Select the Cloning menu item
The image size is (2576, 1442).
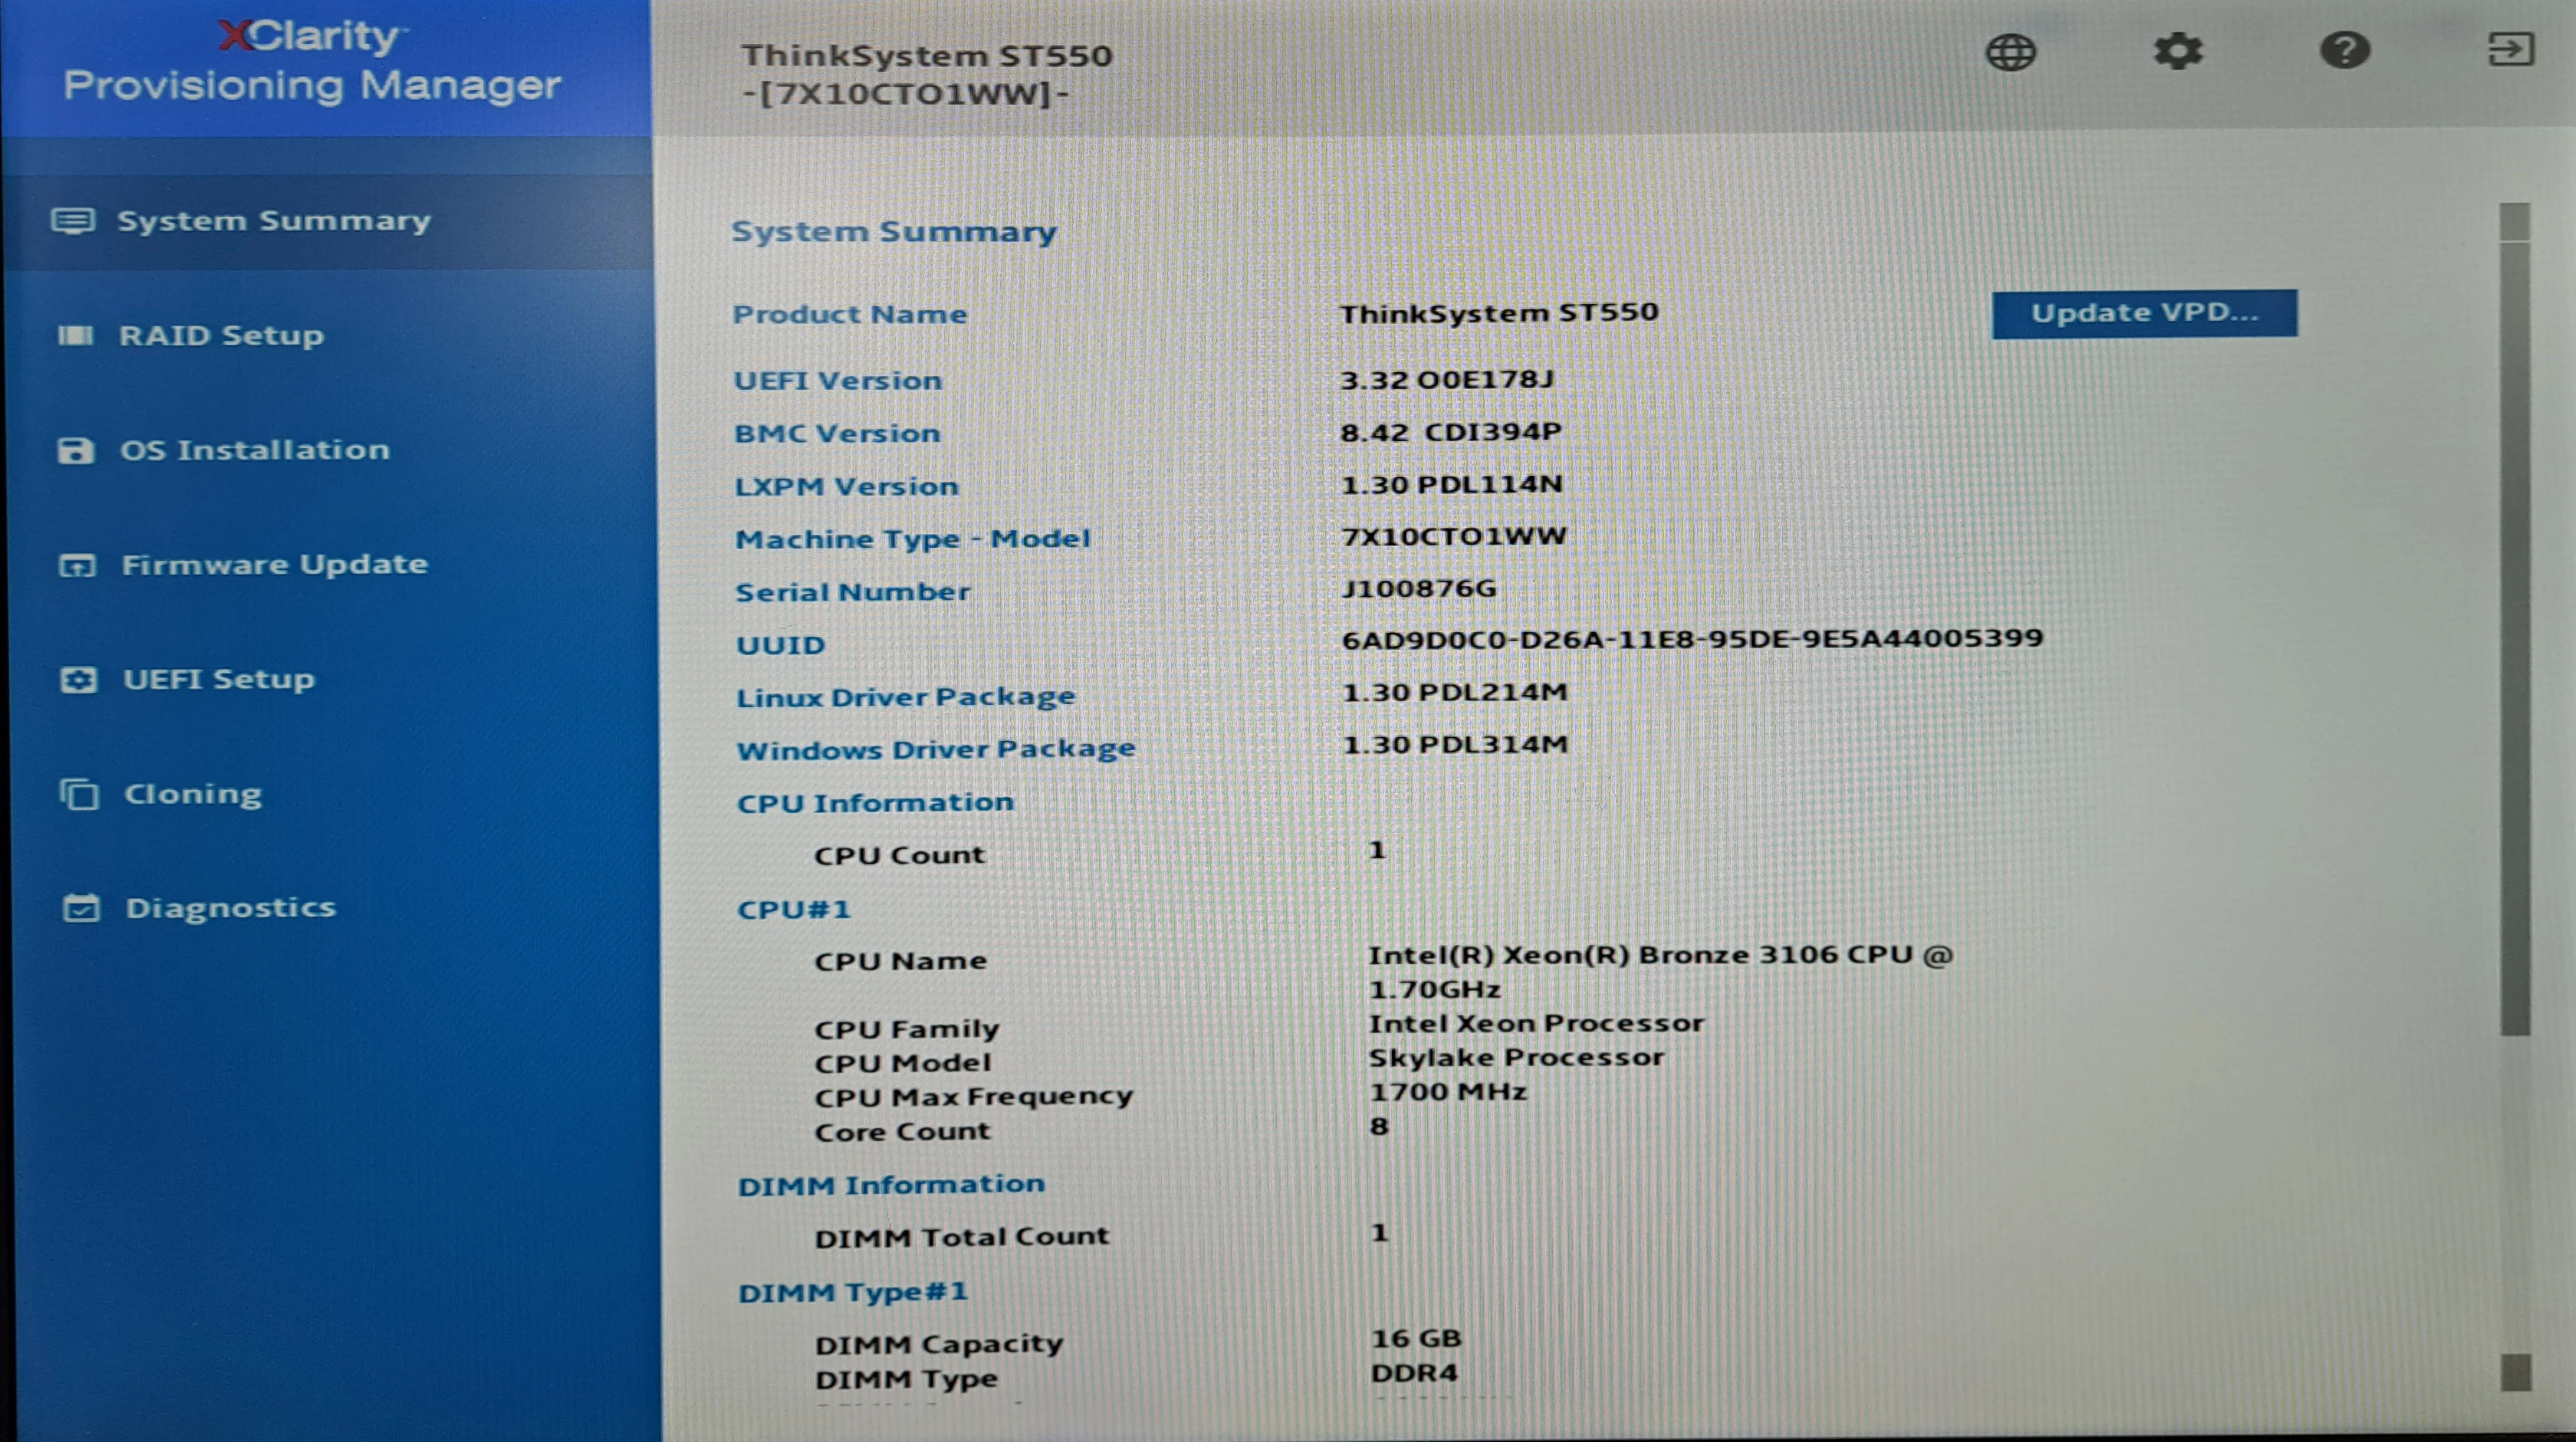tap(193, 795)
